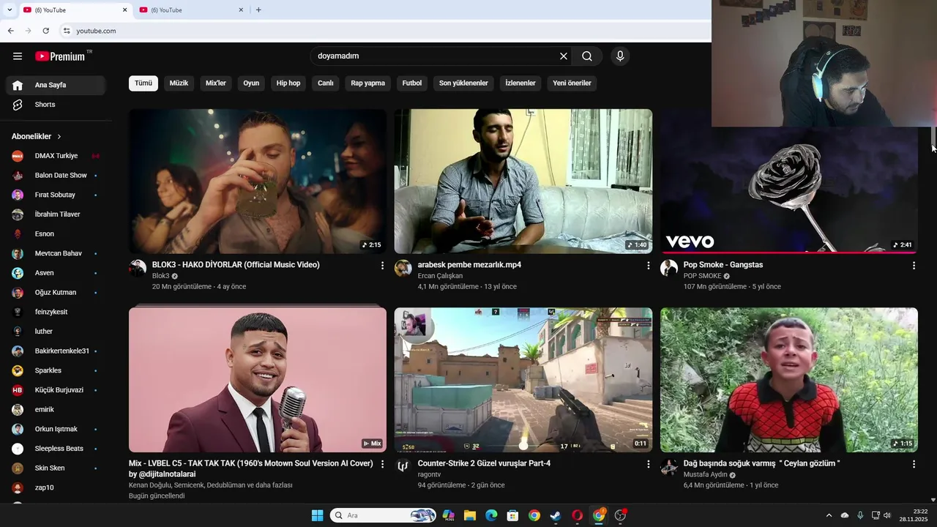
Task: Select the Hip hop filter chip
Action: click(x=288, y=83)
